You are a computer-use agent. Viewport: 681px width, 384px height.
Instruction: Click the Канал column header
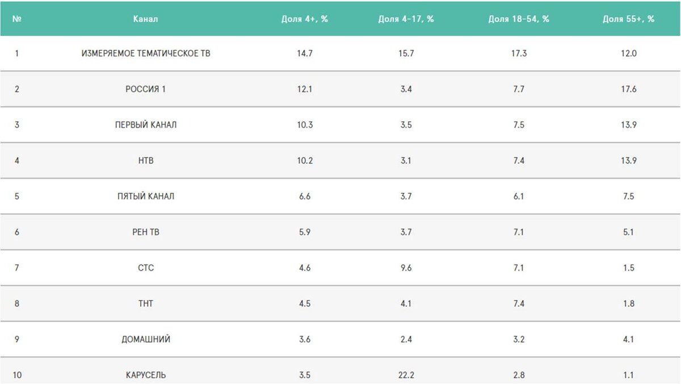coord(146,19)
